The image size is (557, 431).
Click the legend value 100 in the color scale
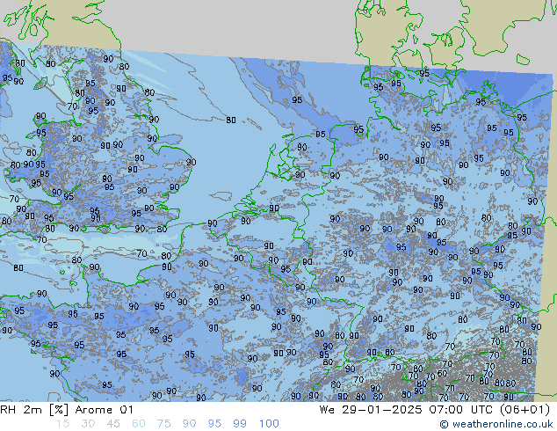269,424
